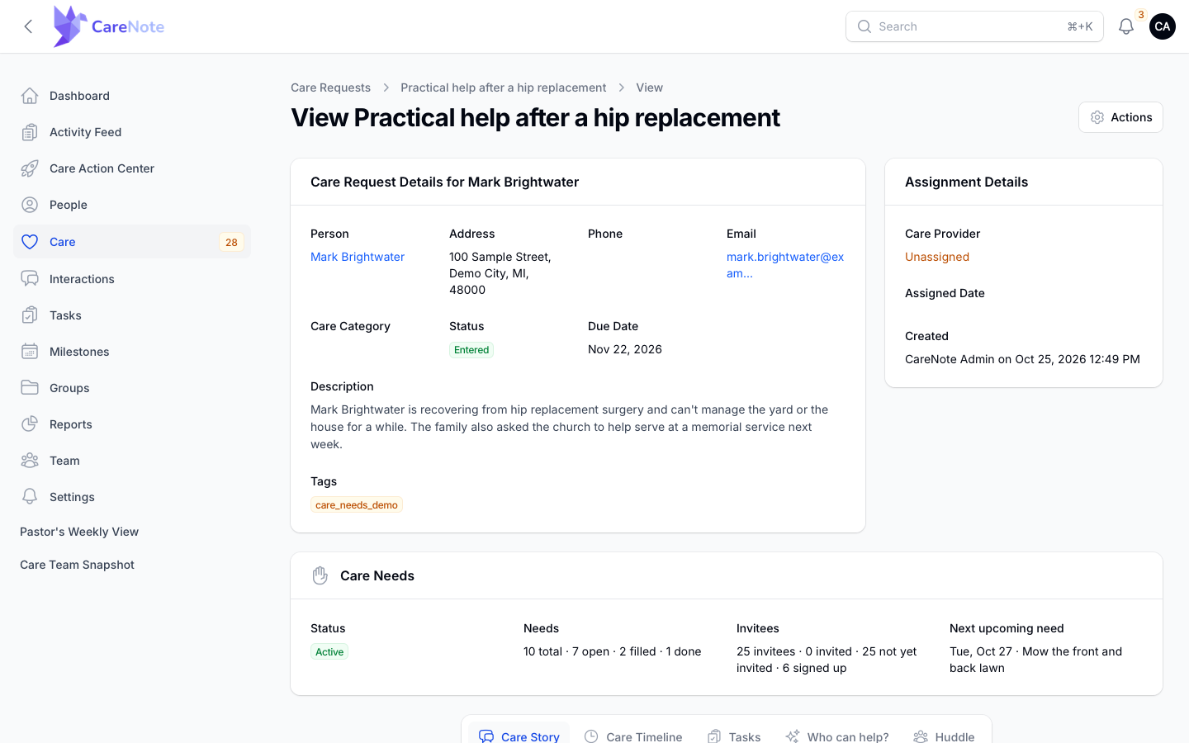Open the Milestones calendar icon
The image size is (1189, 743).
(30, 352)
